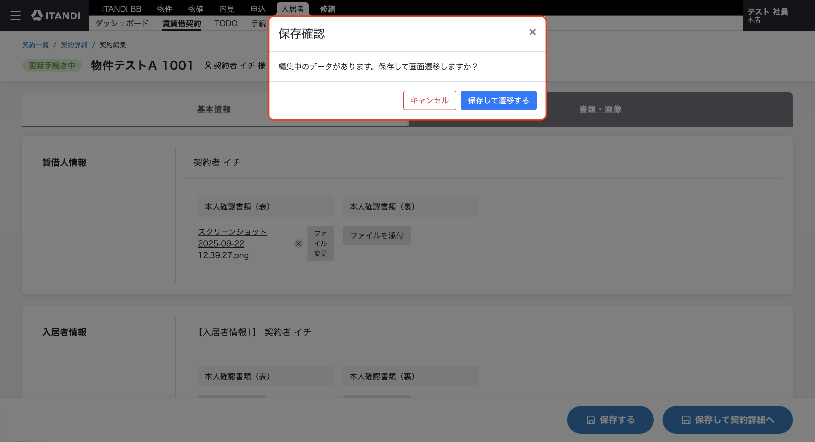Click the 物件テストA 1001 heading
The height and width of the screenshot is (442, 815).
142,65
